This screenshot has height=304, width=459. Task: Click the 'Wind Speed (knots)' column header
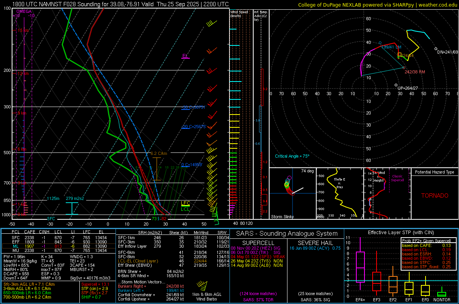pyautogui.click(x=239, y=14)
